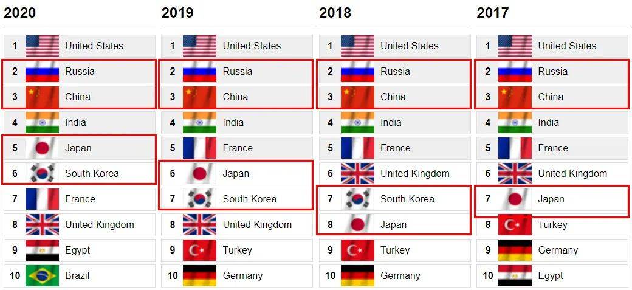
Task: Click the Russia label in 2020 column
Action: (x=80, y=71)
